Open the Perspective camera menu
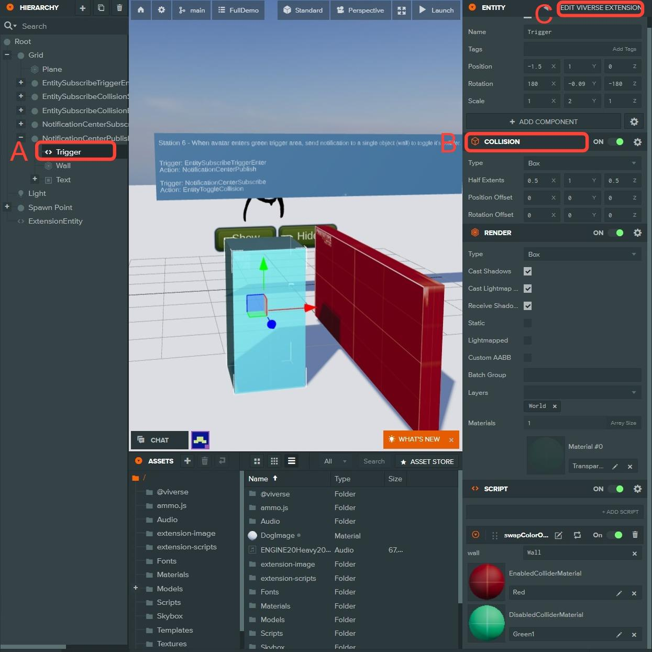This screenshot has height=652, width=652. [360, 10]
